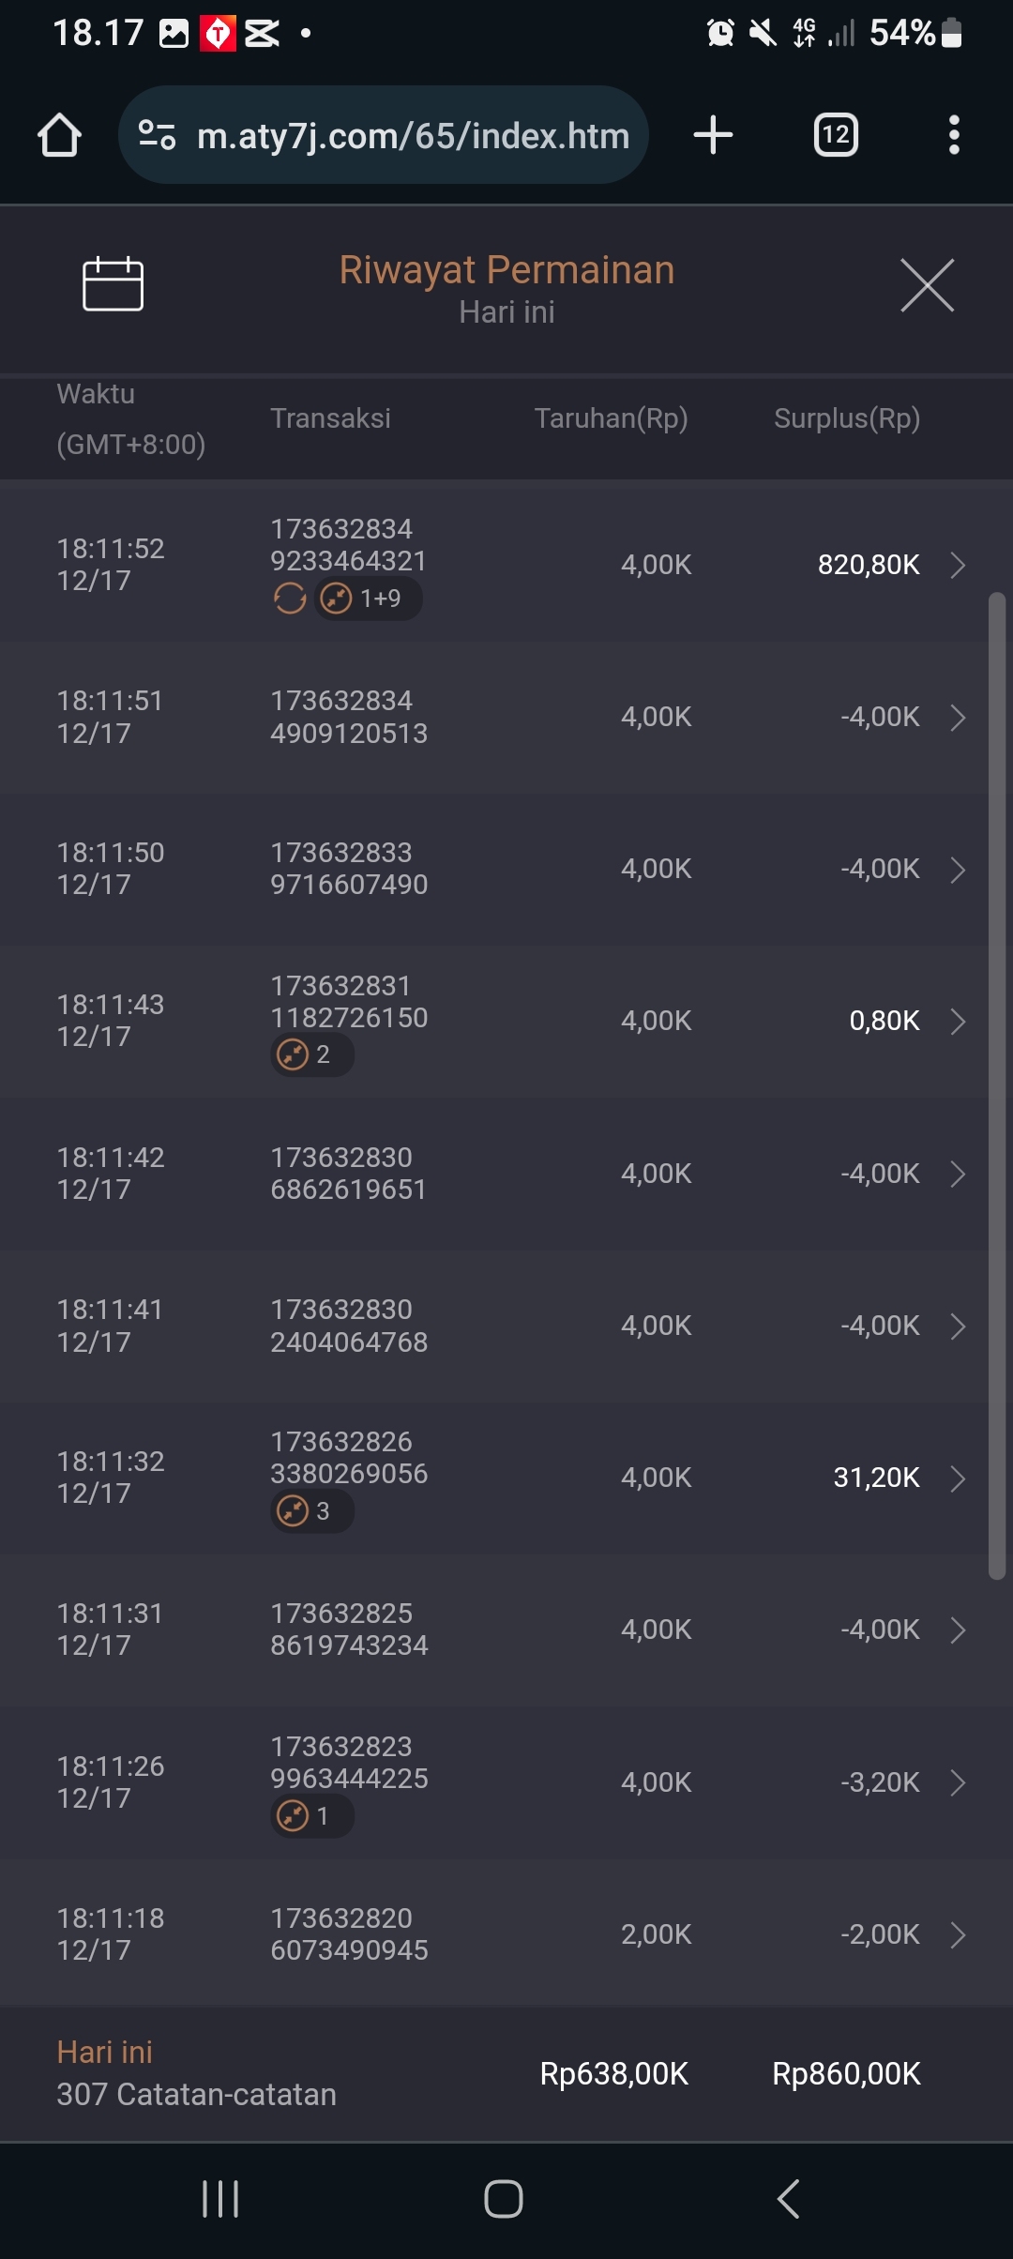Close the Riwayat Permainan panel
This screenshot has width=1013, height=2259.
coord(927,285)
